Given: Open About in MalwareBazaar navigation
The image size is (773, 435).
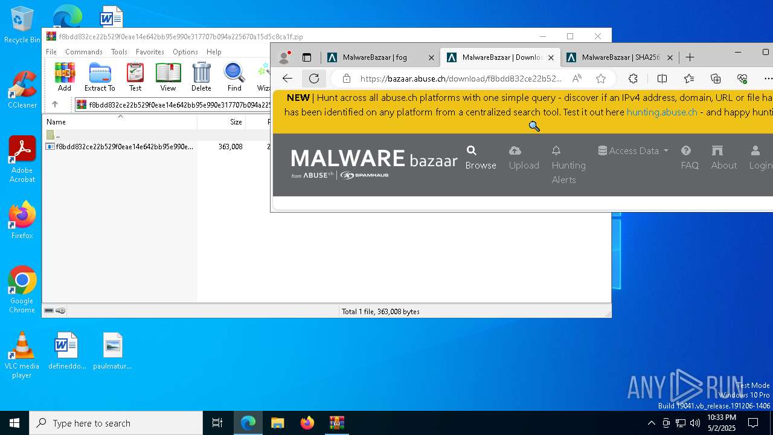Looking at the screenshot, I should click(724, 158).
